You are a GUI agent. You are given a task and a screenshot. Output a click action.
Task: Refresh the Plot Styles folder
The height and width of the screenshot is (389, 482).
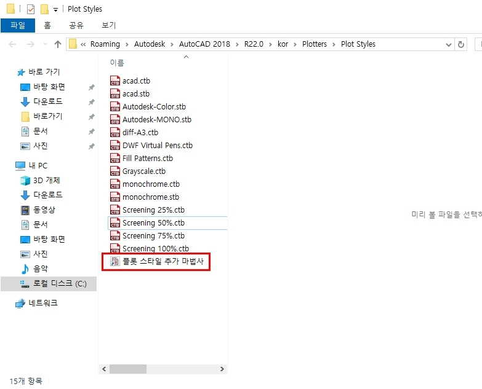pyautogui.click(x=461, y=45)
